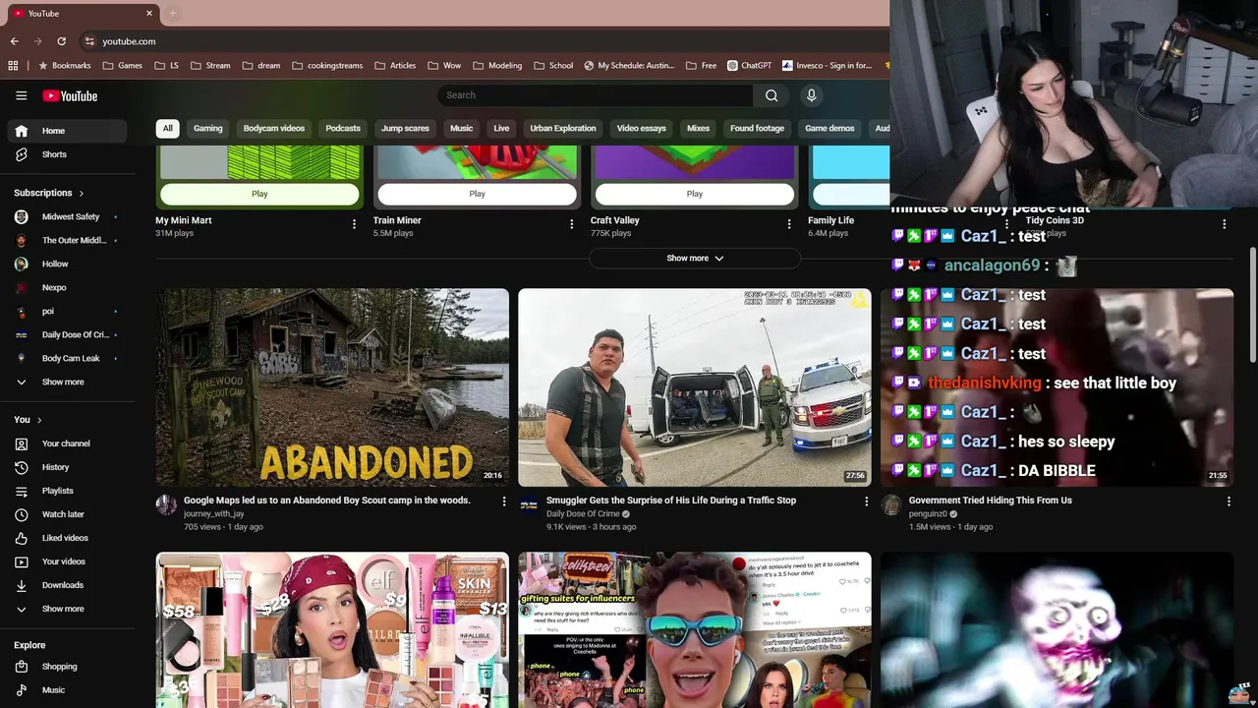The width and height of the screenshot is (1258, 708).
Task: Open the Smuggler traffic stop thumbnail
Action: [x=695, y=387]
